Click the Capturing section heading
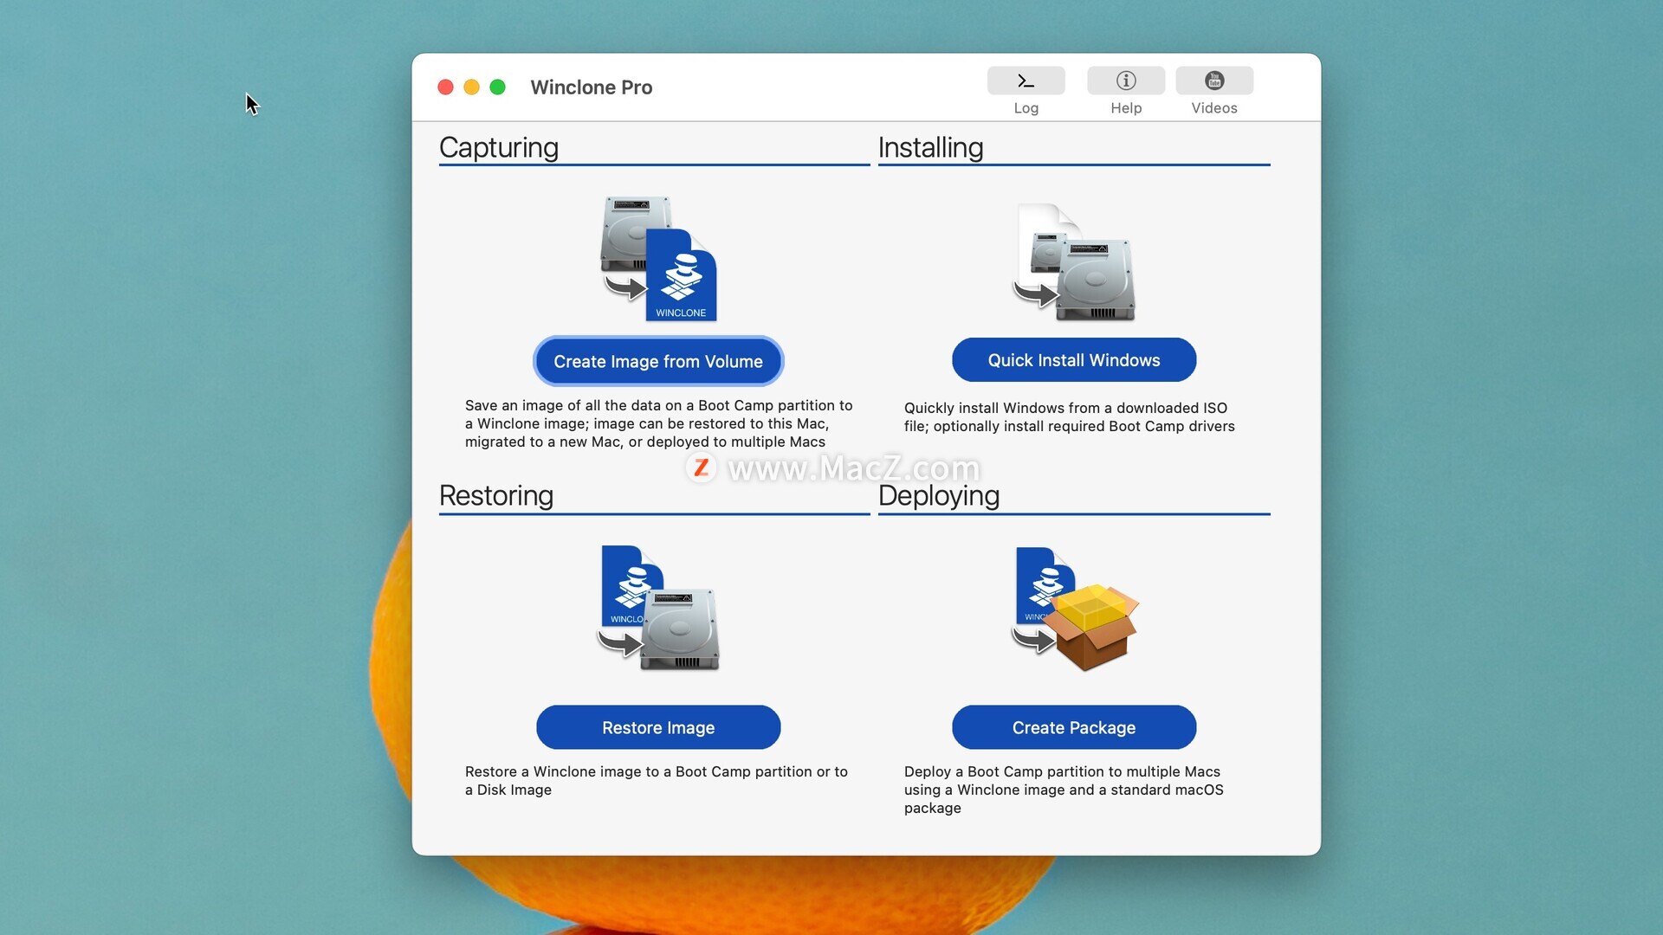Viewport: 1663px width, 935px height. click(499, 148)
